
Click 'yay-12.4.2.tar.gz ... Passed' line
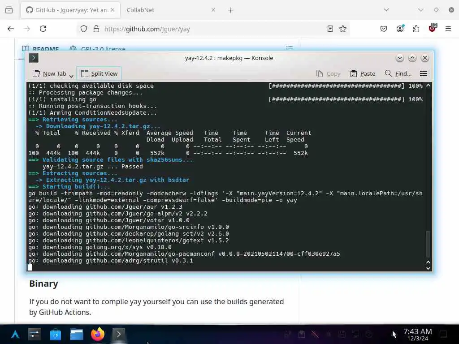93,167
